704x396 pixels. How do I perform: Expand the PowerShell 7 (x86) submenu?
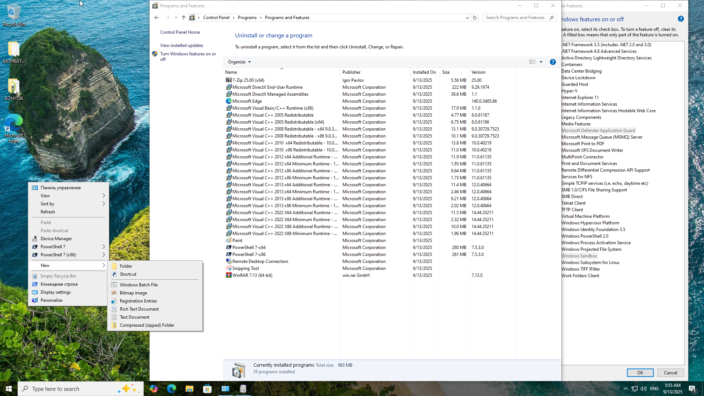(x=69, y=255)
